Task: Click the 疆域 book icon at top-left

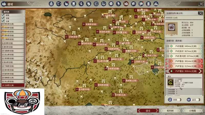Action: pyautogui.click(x=4, y=4)
